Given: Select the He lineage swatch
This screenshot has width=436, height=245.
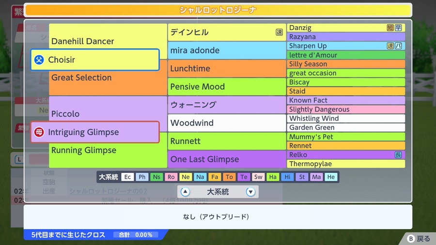Looking at the screenshot, I should pyautogui.click(x=331, y=177).
